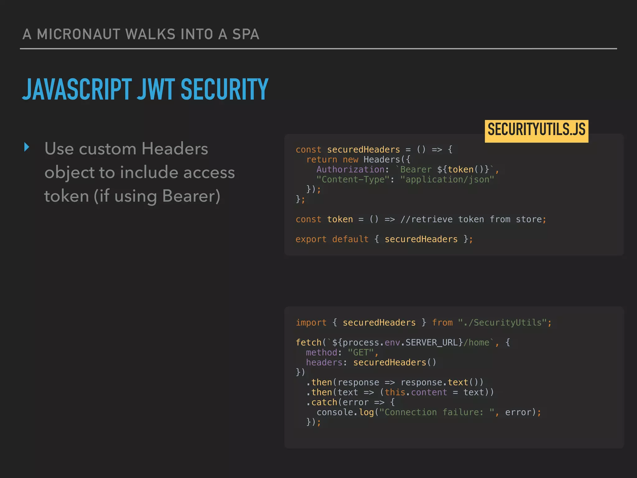The width and height of the screenshot is (637, 478).
Task: Click the import securedHeaders from SecurityUtils line
Action: pyautogui.click(x=424, y=323)
